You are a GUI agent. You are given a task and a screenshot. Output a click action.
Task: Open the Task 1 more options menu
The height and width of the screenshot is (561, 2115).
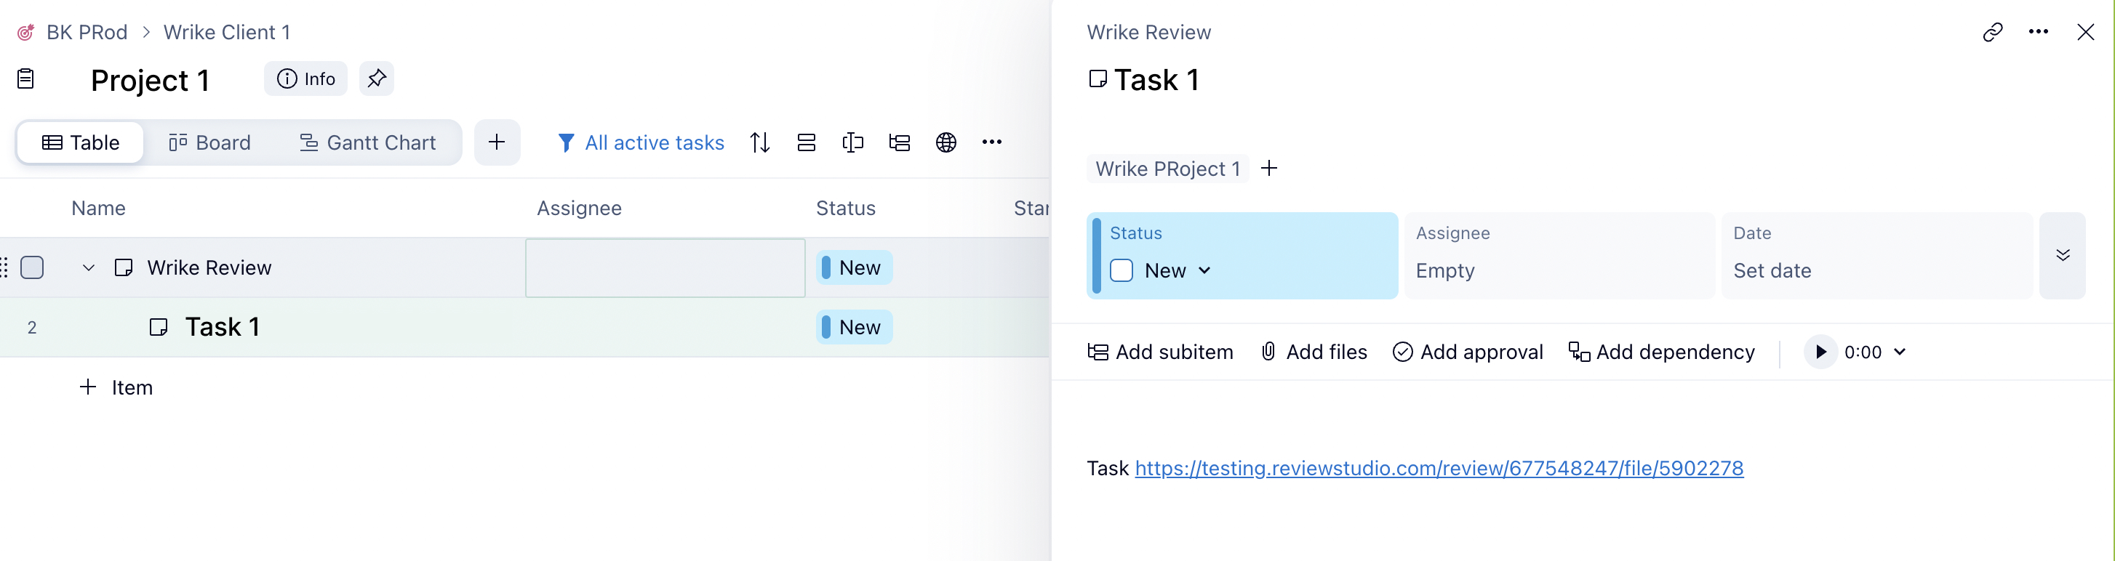[2039, 32]
